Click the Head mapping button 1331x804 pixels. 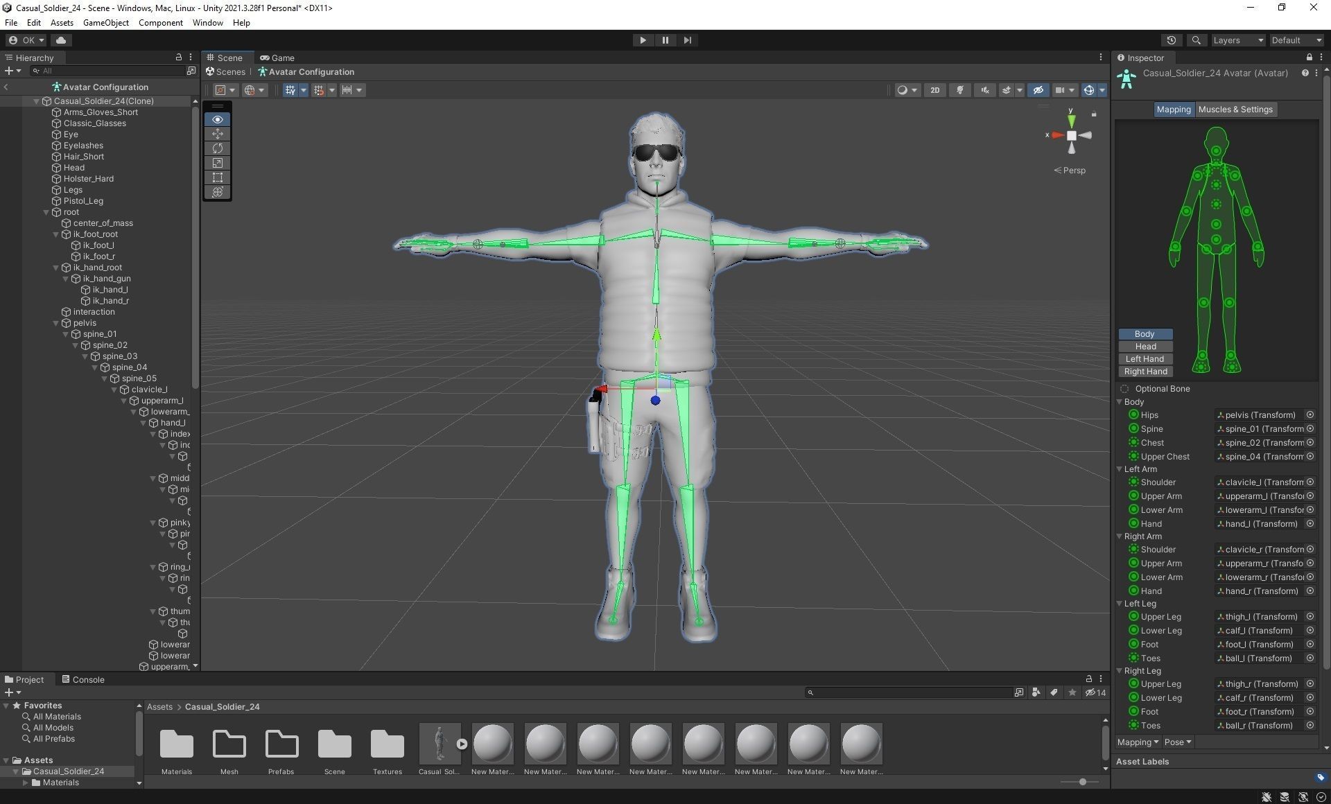[1145, 347]
